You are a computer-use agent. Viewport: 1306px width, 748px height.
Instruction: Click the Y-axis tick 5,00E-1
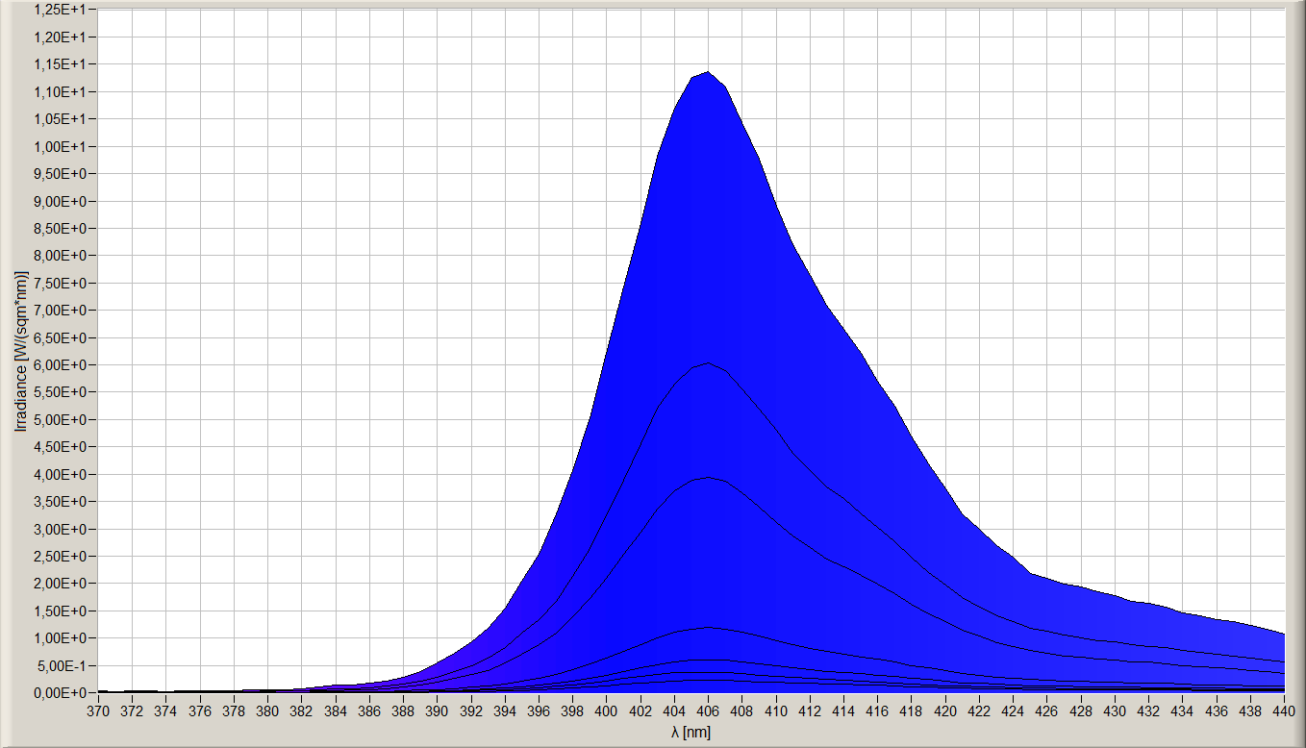[x=62, y=664]
